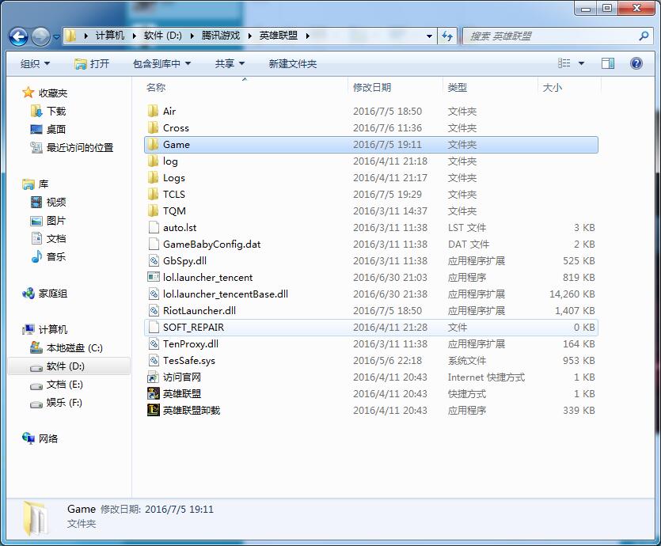Select 计算机 in navigation pane
The image size is (661, 546).
tap(53, 329)
